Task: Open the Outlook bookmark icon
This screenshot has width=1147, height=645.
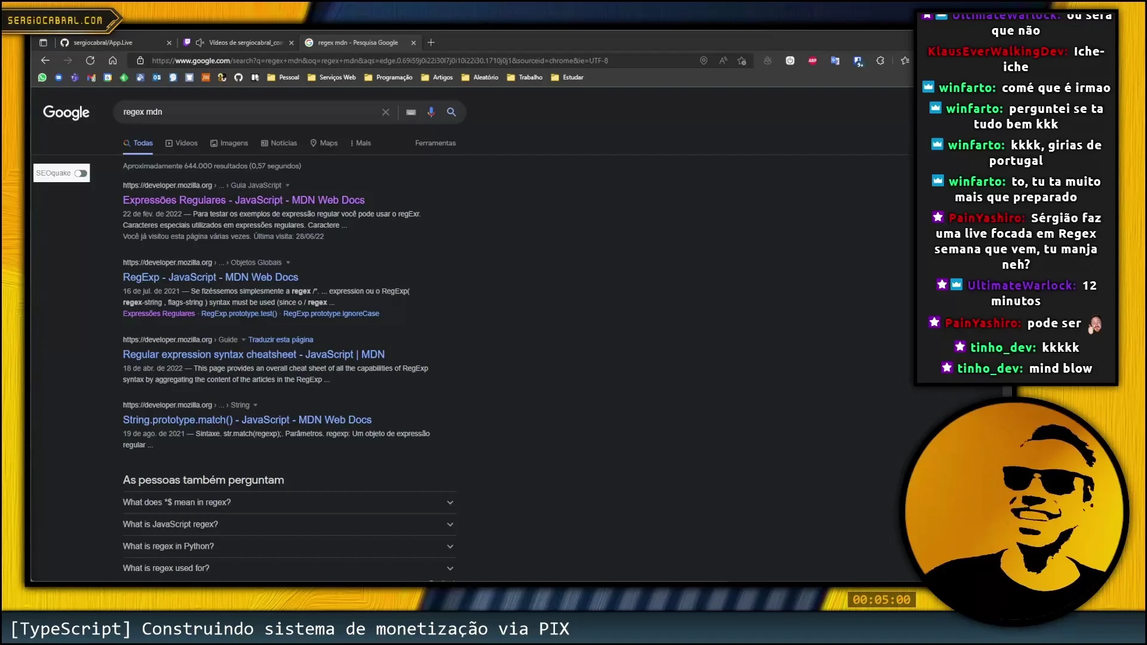Action: tap(157, 77)
